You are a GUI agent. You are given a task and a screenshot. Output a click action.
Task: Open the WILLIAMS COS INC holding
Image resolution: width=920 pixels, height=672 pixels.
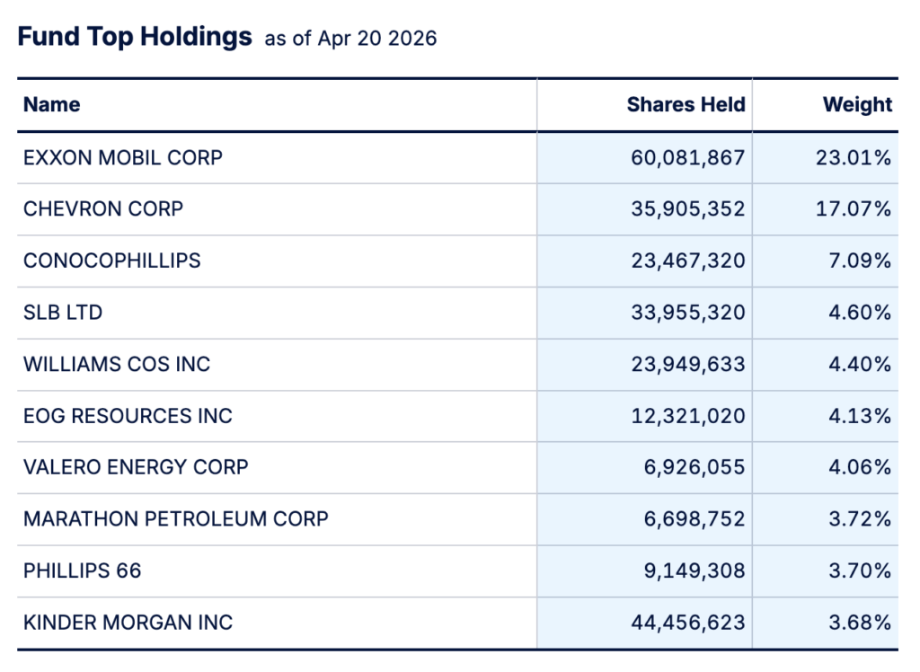[x=117, y=365]
